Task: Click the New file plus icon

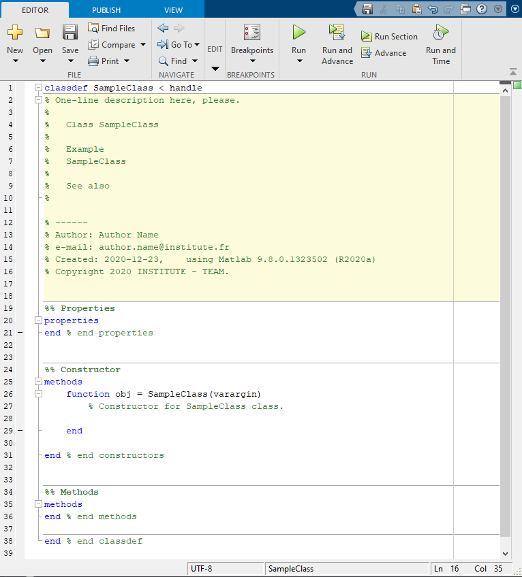Action: (x=15, y=33)
